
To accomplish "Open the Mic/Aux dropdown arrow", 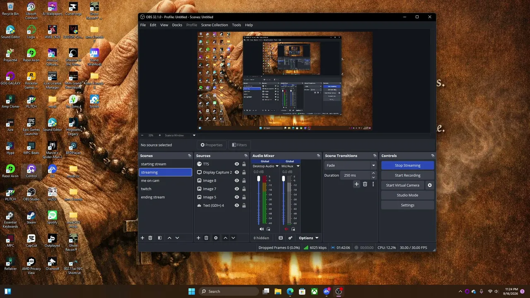I will (x=298, y=166).
